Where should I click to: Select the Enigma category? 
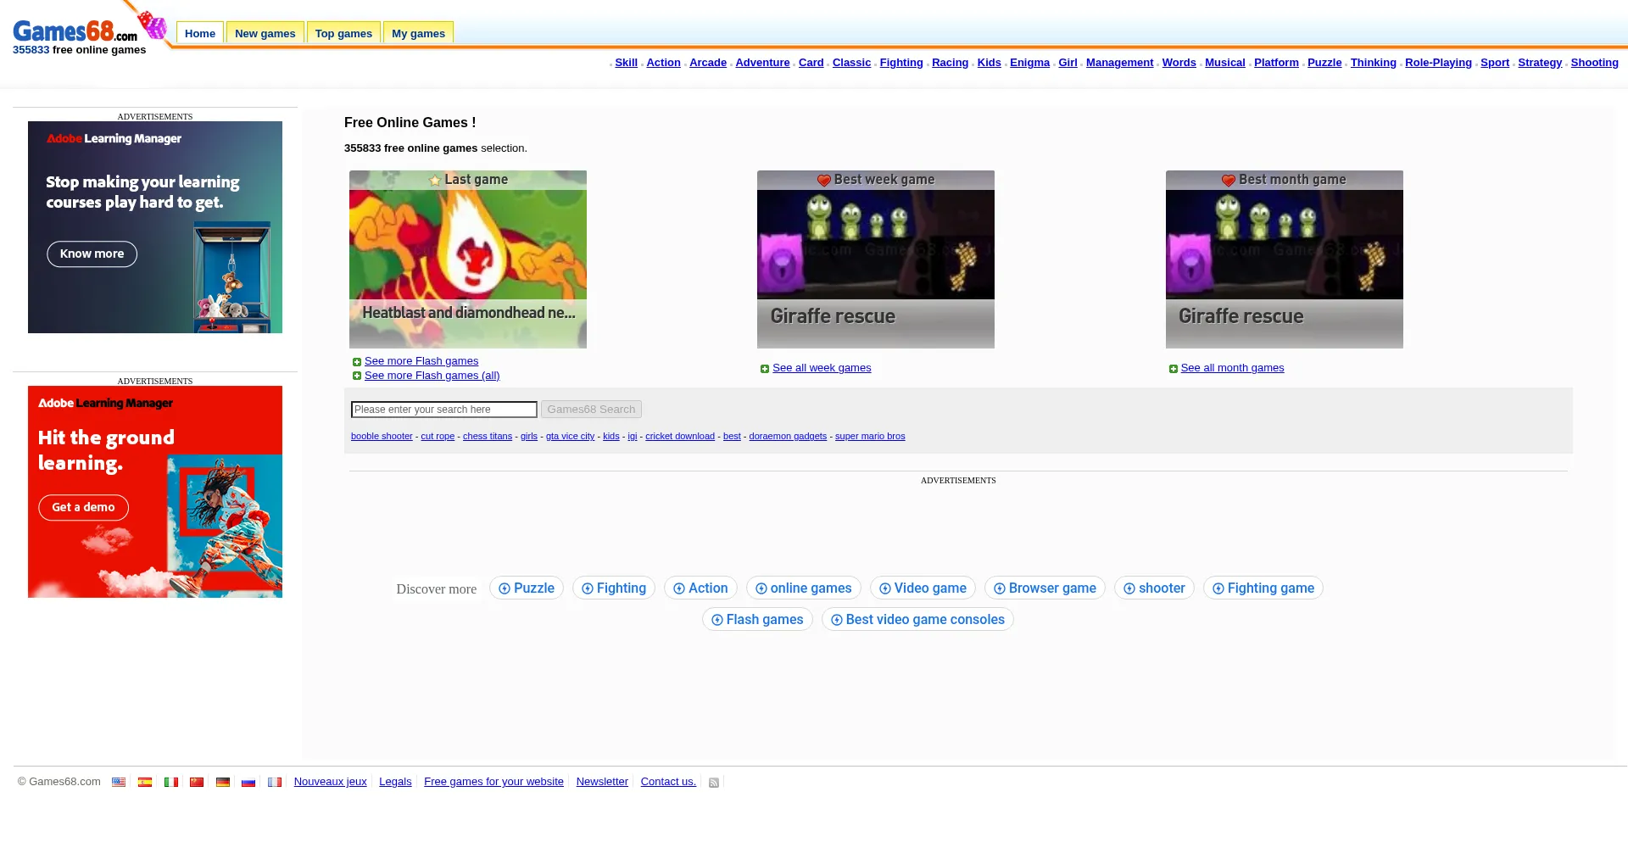click(x=1029, y=63)
